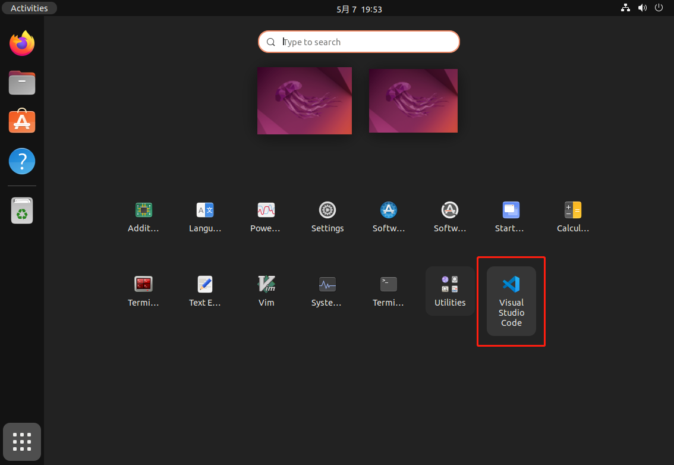The image size is (674, 465).
Task: Open the Utilities app folder
Action: click(450, 291)
